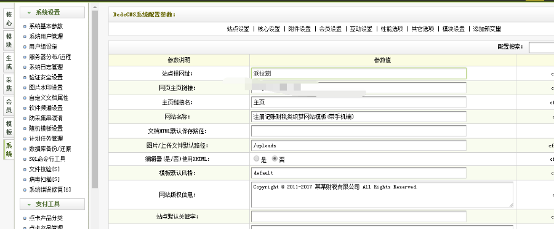
Task: Click bullet icon beside 系统基本参数
Action: point(25,26)
